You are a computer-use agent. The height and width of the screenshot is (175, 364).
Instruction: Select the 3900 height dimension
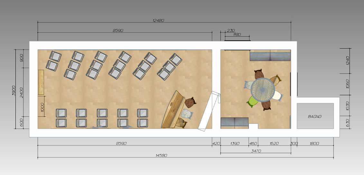[x=14, y=90]
